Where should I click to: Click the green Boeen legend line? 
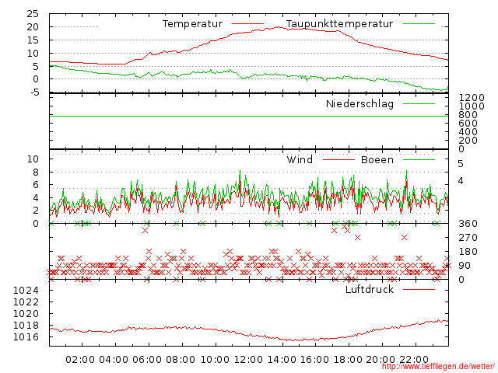[419, 159]
